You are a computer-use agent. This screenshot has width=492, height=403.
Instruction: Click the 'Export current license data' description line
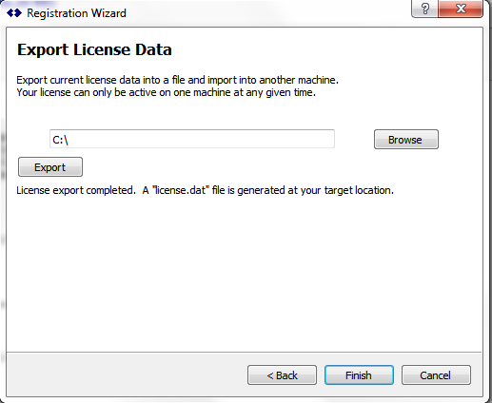(x=177, y=80)
